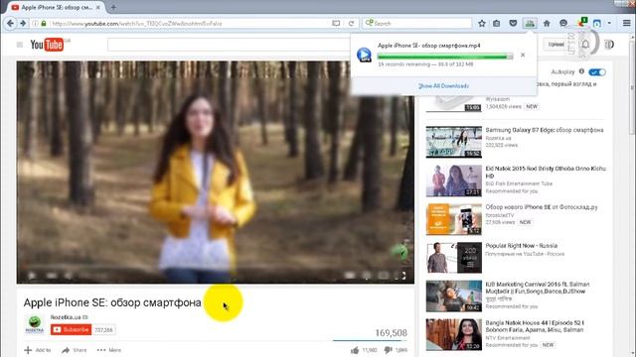Image resolution: width=636 pixels, height=357 pixels.
Task: Open the chat bubble toolbar icon
Action: 563,23
